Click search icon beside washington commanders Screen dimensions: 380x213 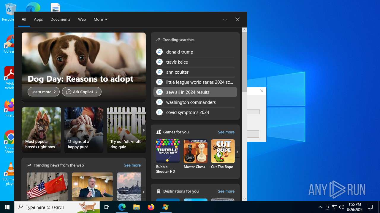[159, 102]
